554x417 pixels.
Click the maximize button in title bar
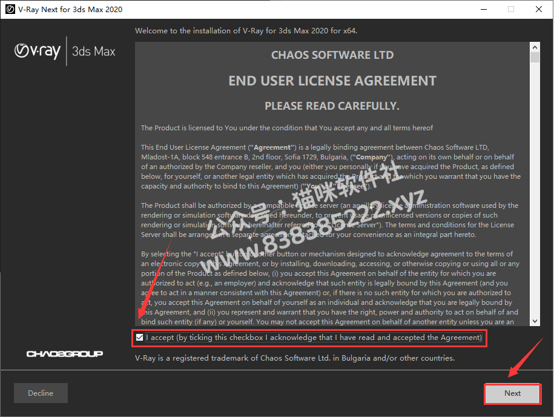[x=511, y=9]
